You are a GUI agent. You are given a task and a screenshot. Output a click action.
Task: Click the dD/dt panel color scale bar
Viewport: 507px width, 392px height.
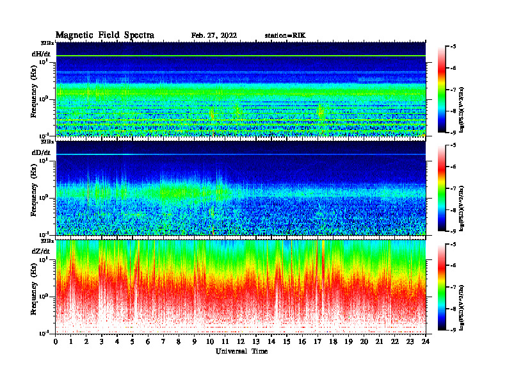click(x=442, y=188)
